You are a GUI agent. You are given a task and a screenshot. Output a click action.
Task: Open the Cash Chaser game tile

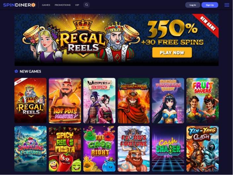[168, 149]
